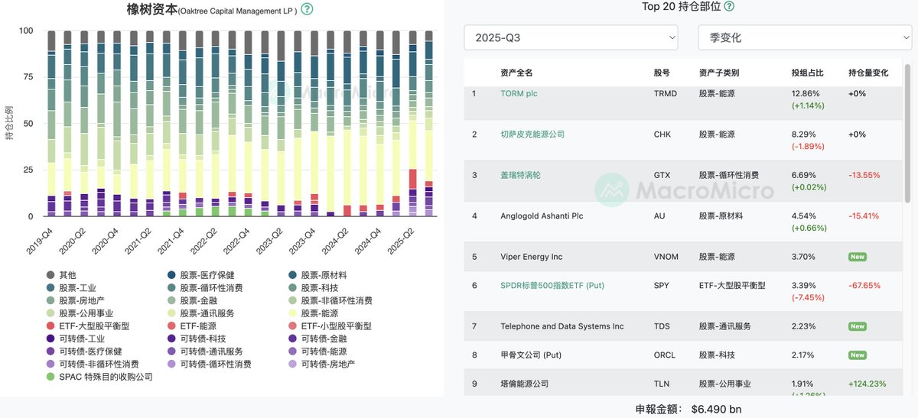Click the 可转债-金融 legend color swatch
This screenshot has height=418, width=918.
[x=293, y=339]
